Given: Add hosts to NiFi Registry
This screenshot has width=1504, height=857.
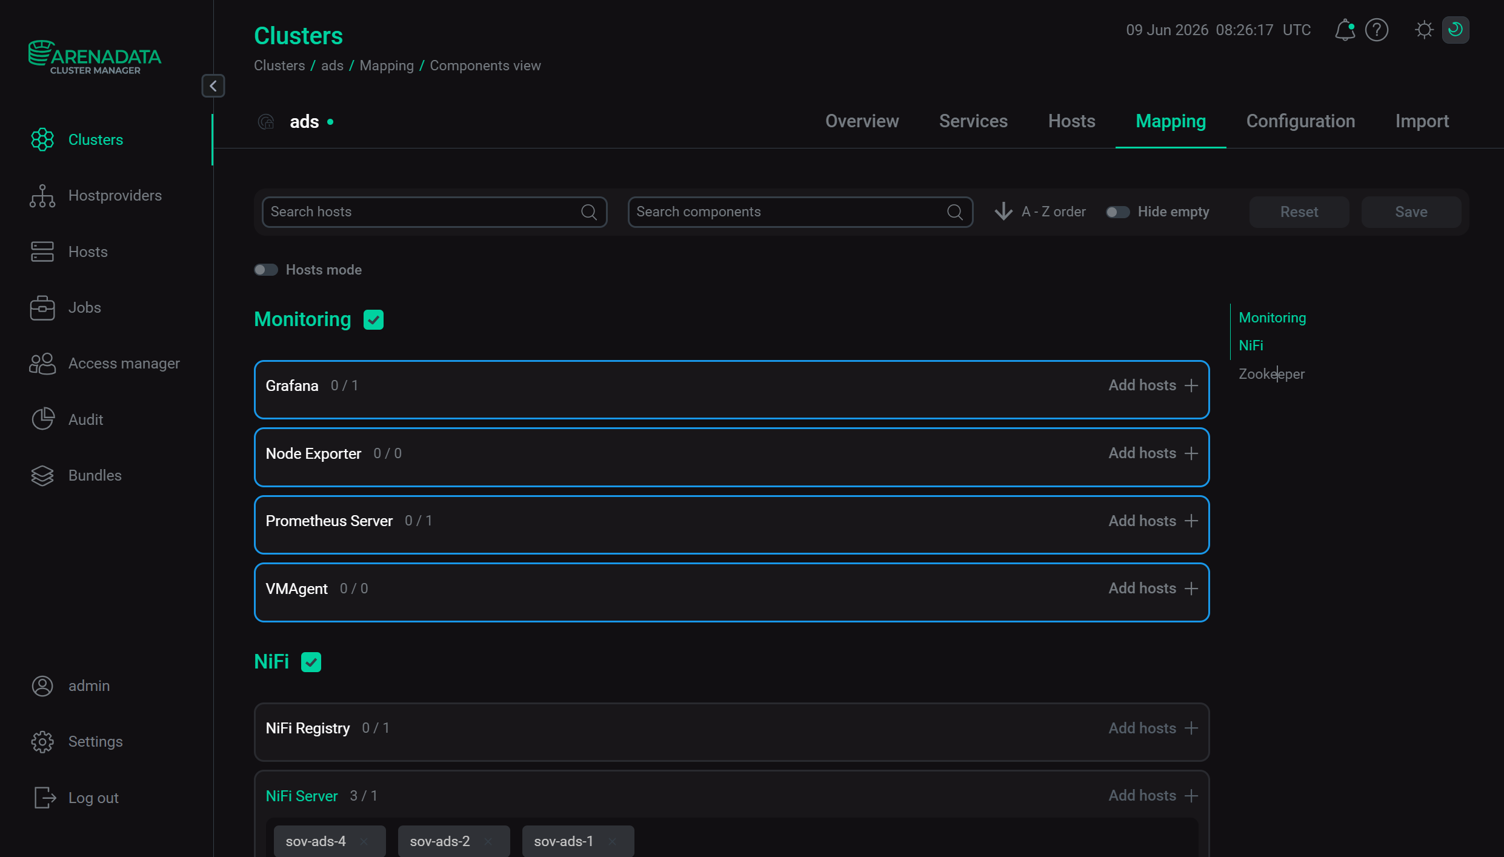Looking at the screenshot, I should point(1153,729).
